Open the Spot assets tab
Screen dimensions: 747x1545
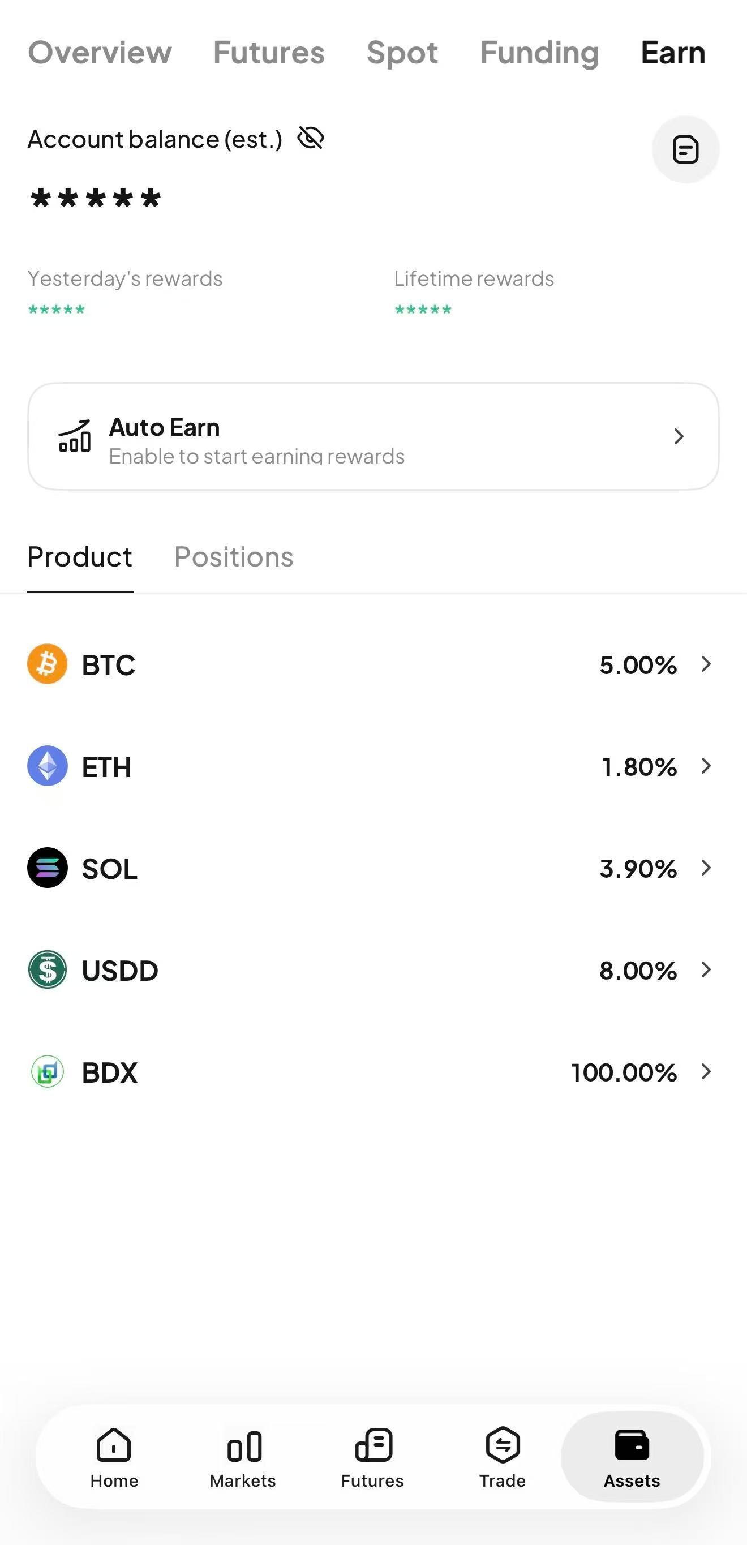pos(402,53)
